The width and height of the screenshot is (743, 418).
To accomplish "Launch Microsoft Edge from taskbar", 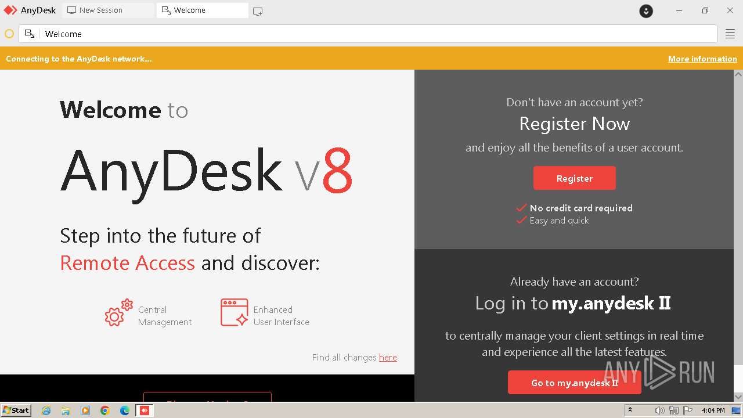I will [125, 410].
